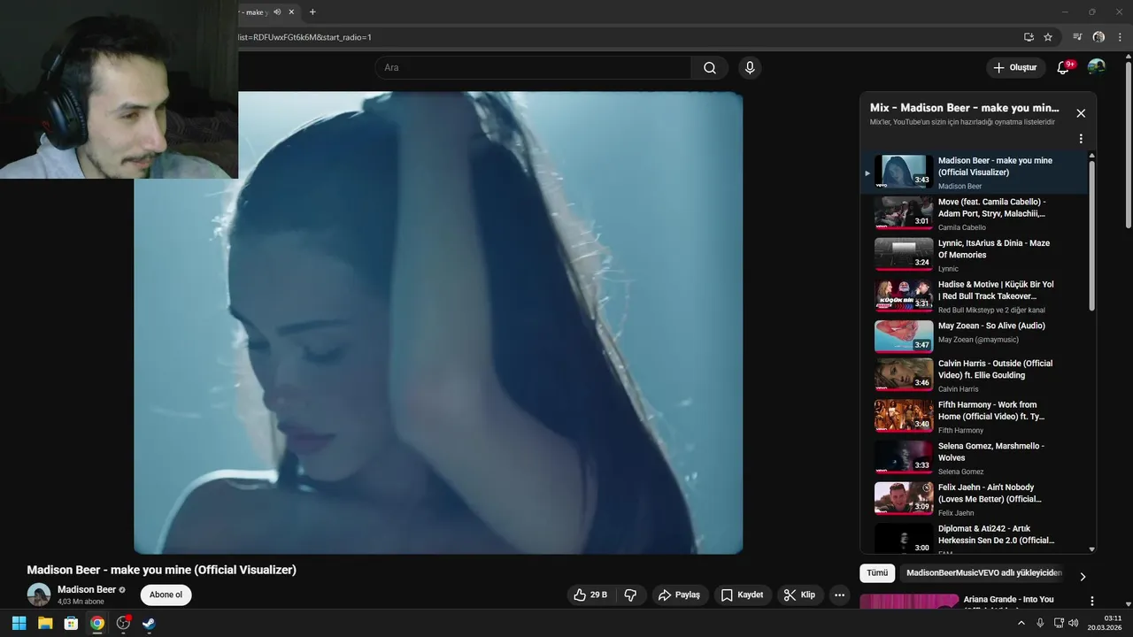This screenshot has width=1133, height=637.
Task: Open Steam from the taskbar
Action: tap(149, 623)
